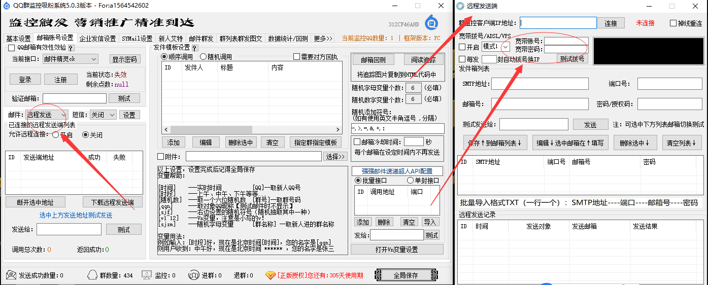
Task: Click the 远程发送端 window title icon
Action: coord(460,6)
